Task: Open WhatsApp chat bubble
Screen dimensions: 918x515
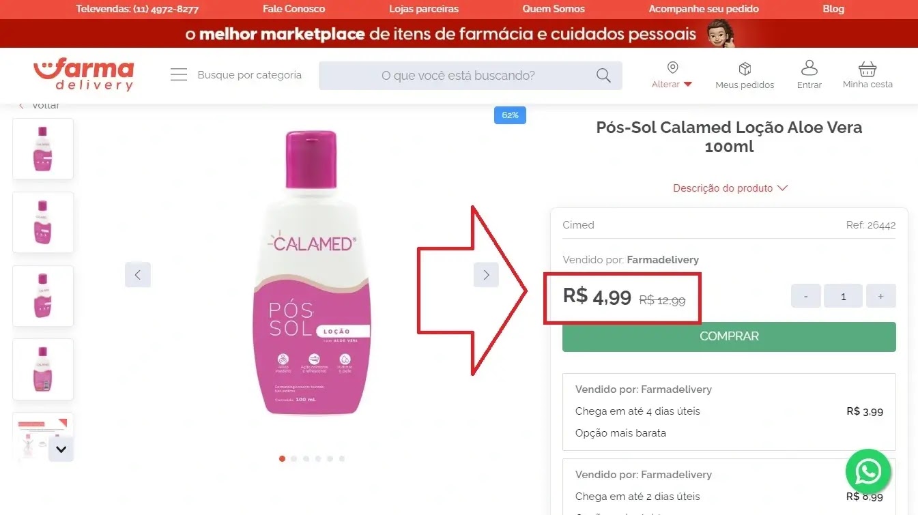Action: [x=868, y=471]
